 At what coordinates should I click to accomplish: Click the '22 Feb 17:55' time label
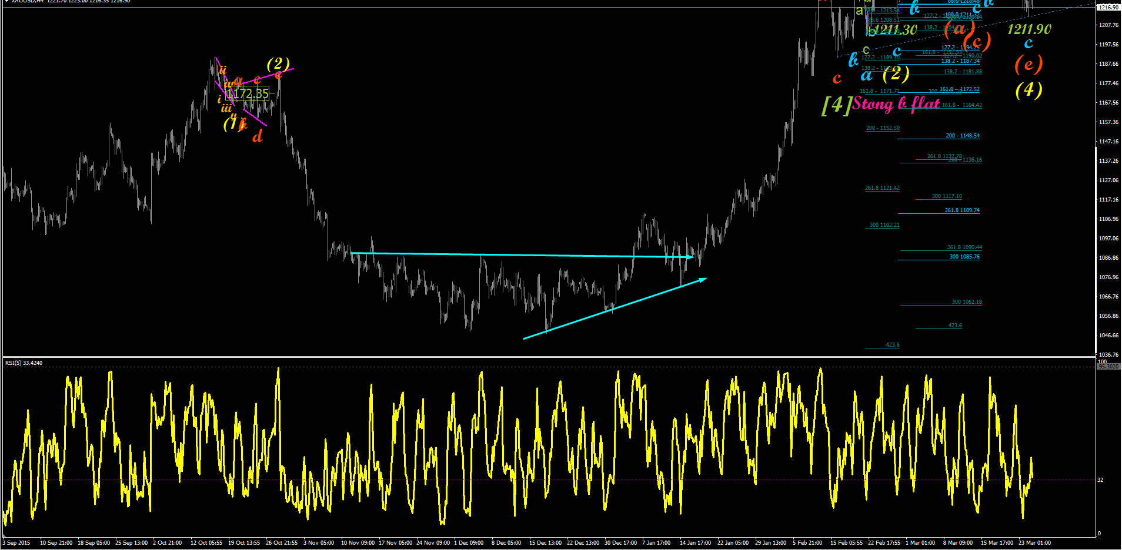(x=884, y=543)
